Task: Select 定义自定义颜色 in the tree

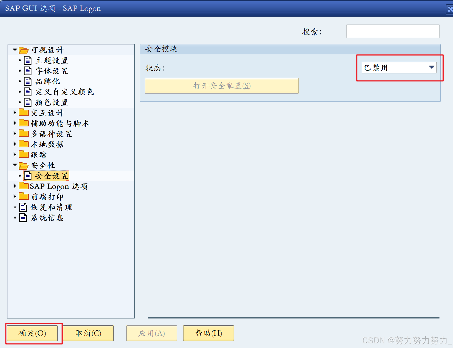Action: coord(65,92)
